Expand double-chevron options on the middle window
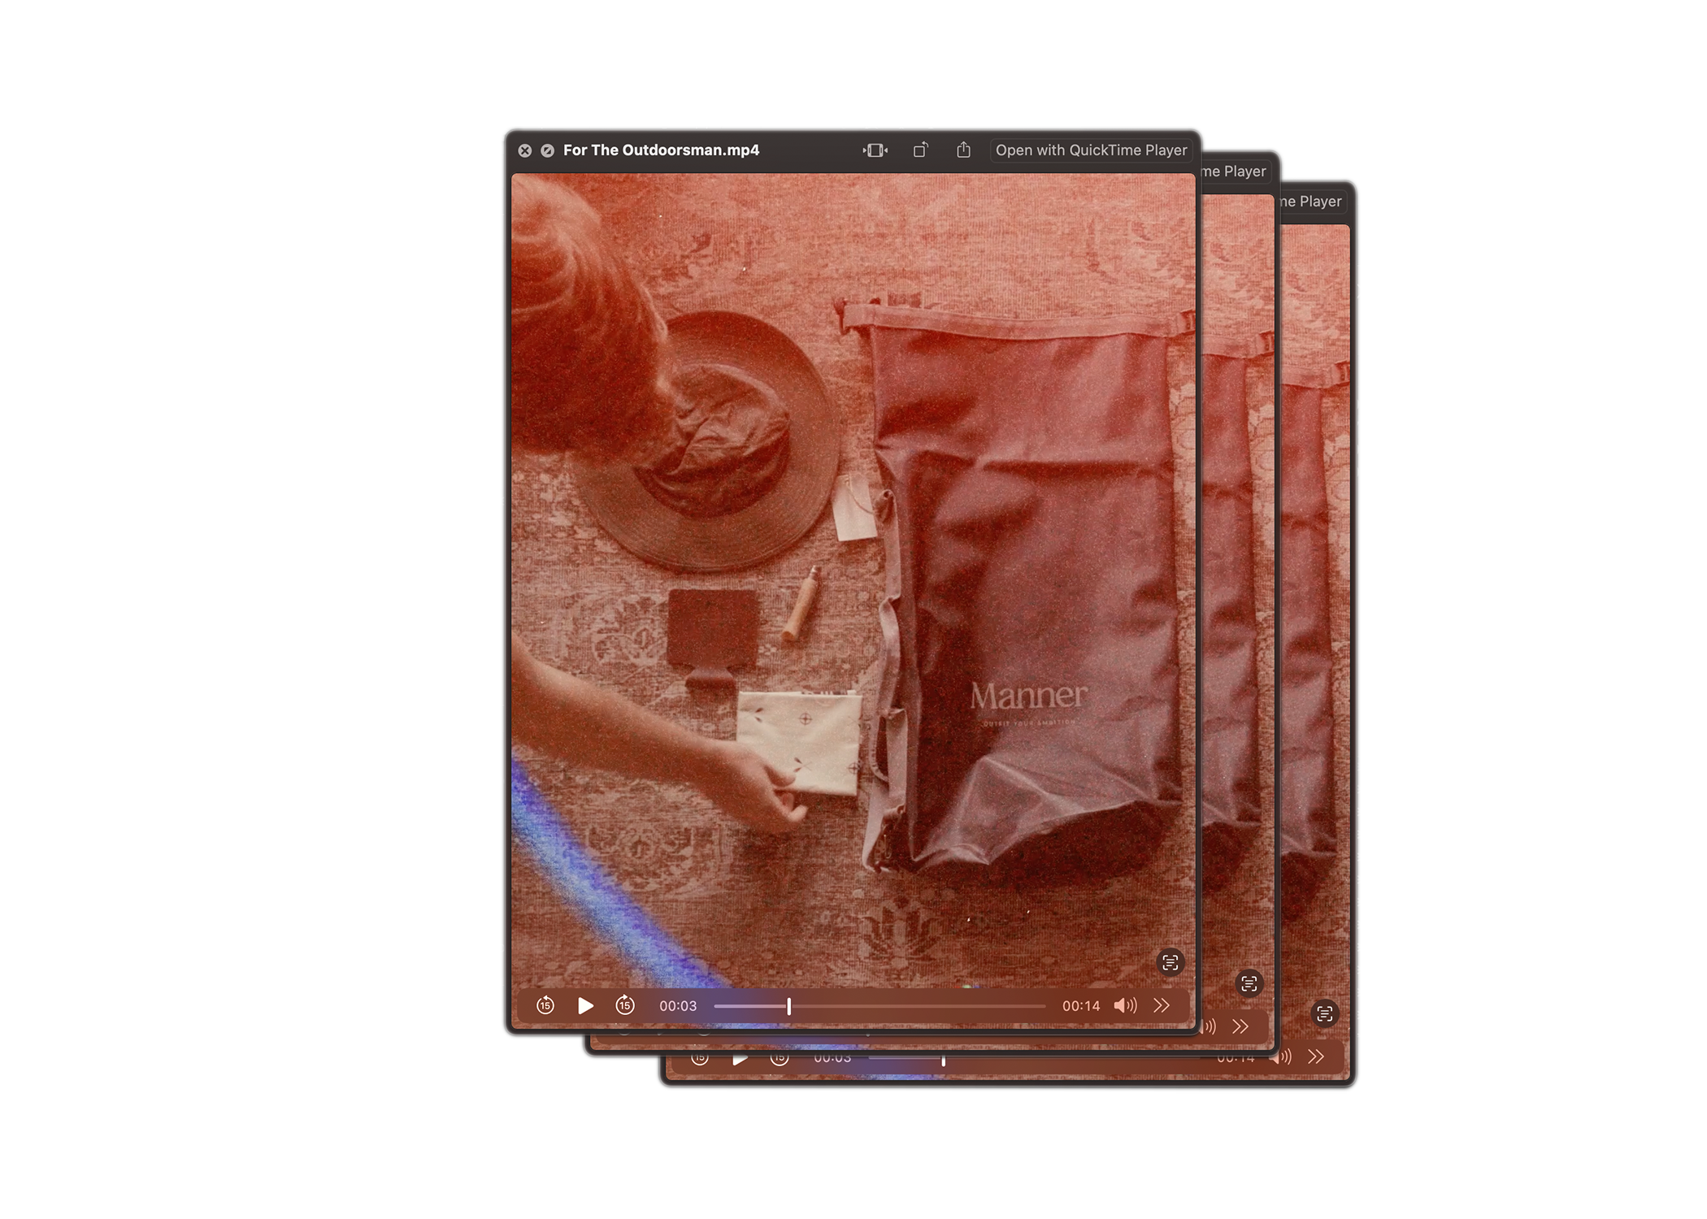 (x=1240, y=1027)
